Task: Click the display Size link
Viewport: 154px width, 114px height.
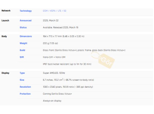Action: 22,80
